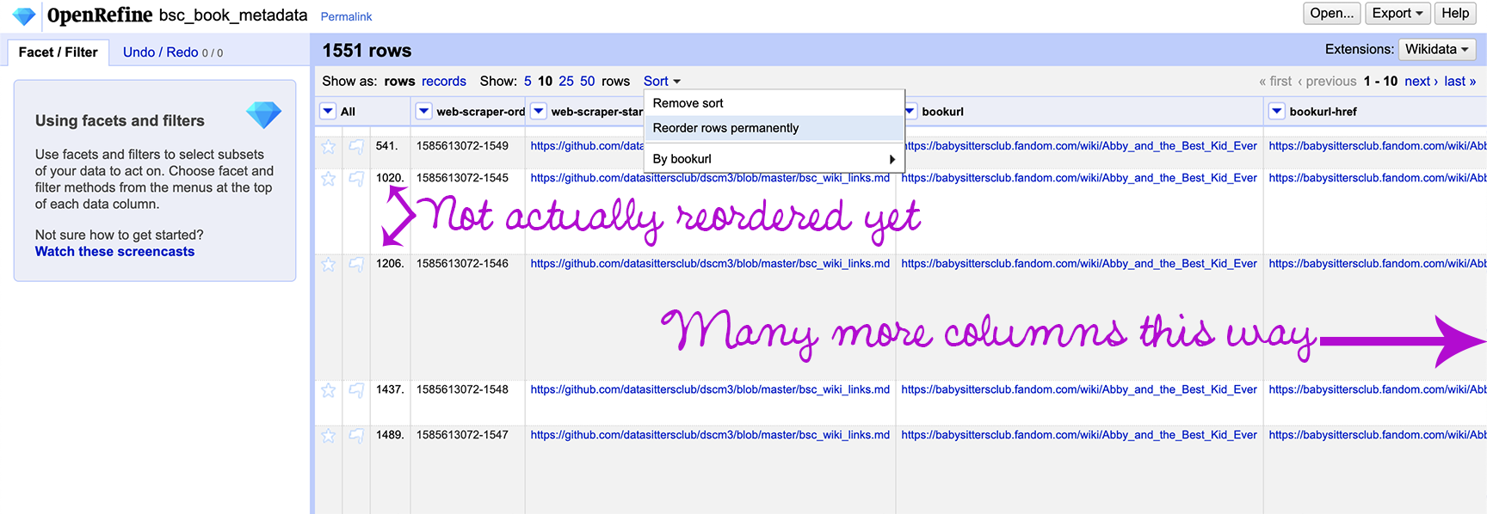This screenshot has width=1487, height=514.
Task: Go to the first page
Action: [x=1275, y=81]
